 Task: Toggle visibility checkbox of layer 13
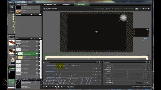(x=39, y=50)
